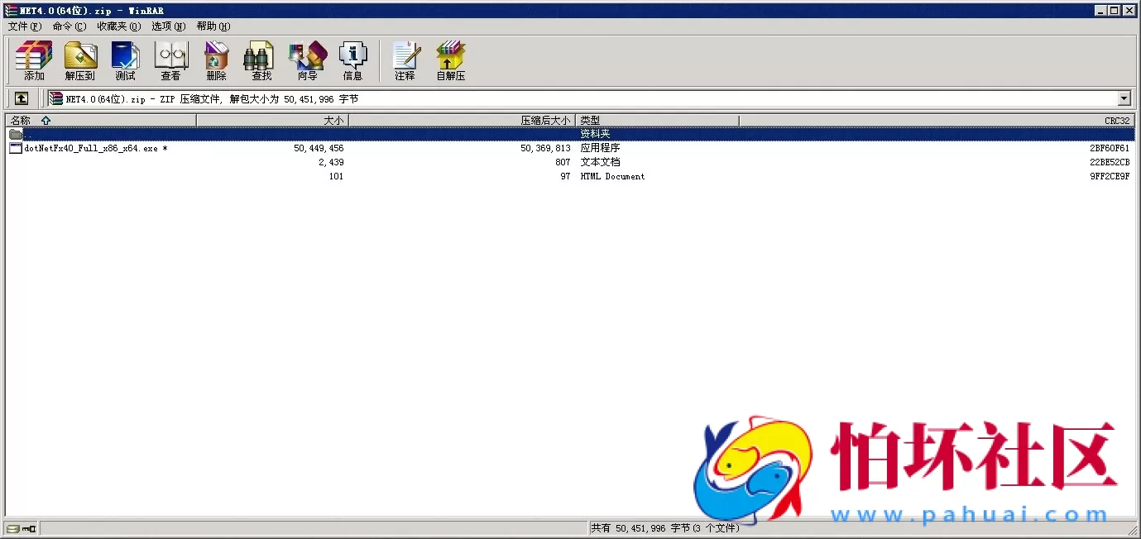Click the 注释 (Comment) toolbar icon

pos(405,60)
